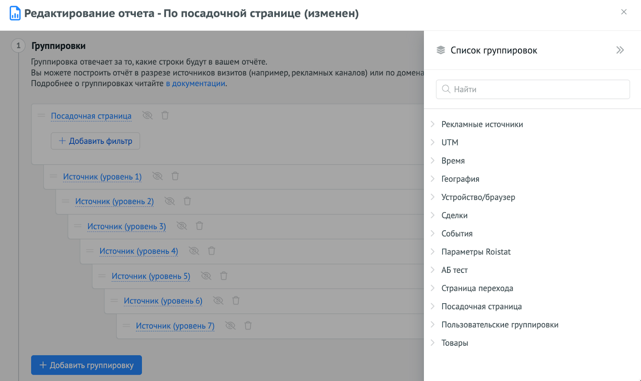This screenshot has width=641, height=381.
Task: Select the Товары grouping category
Action: (454, 343)
